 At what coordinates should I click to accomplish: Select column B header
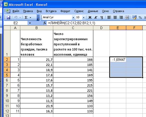tap(36, 28)
